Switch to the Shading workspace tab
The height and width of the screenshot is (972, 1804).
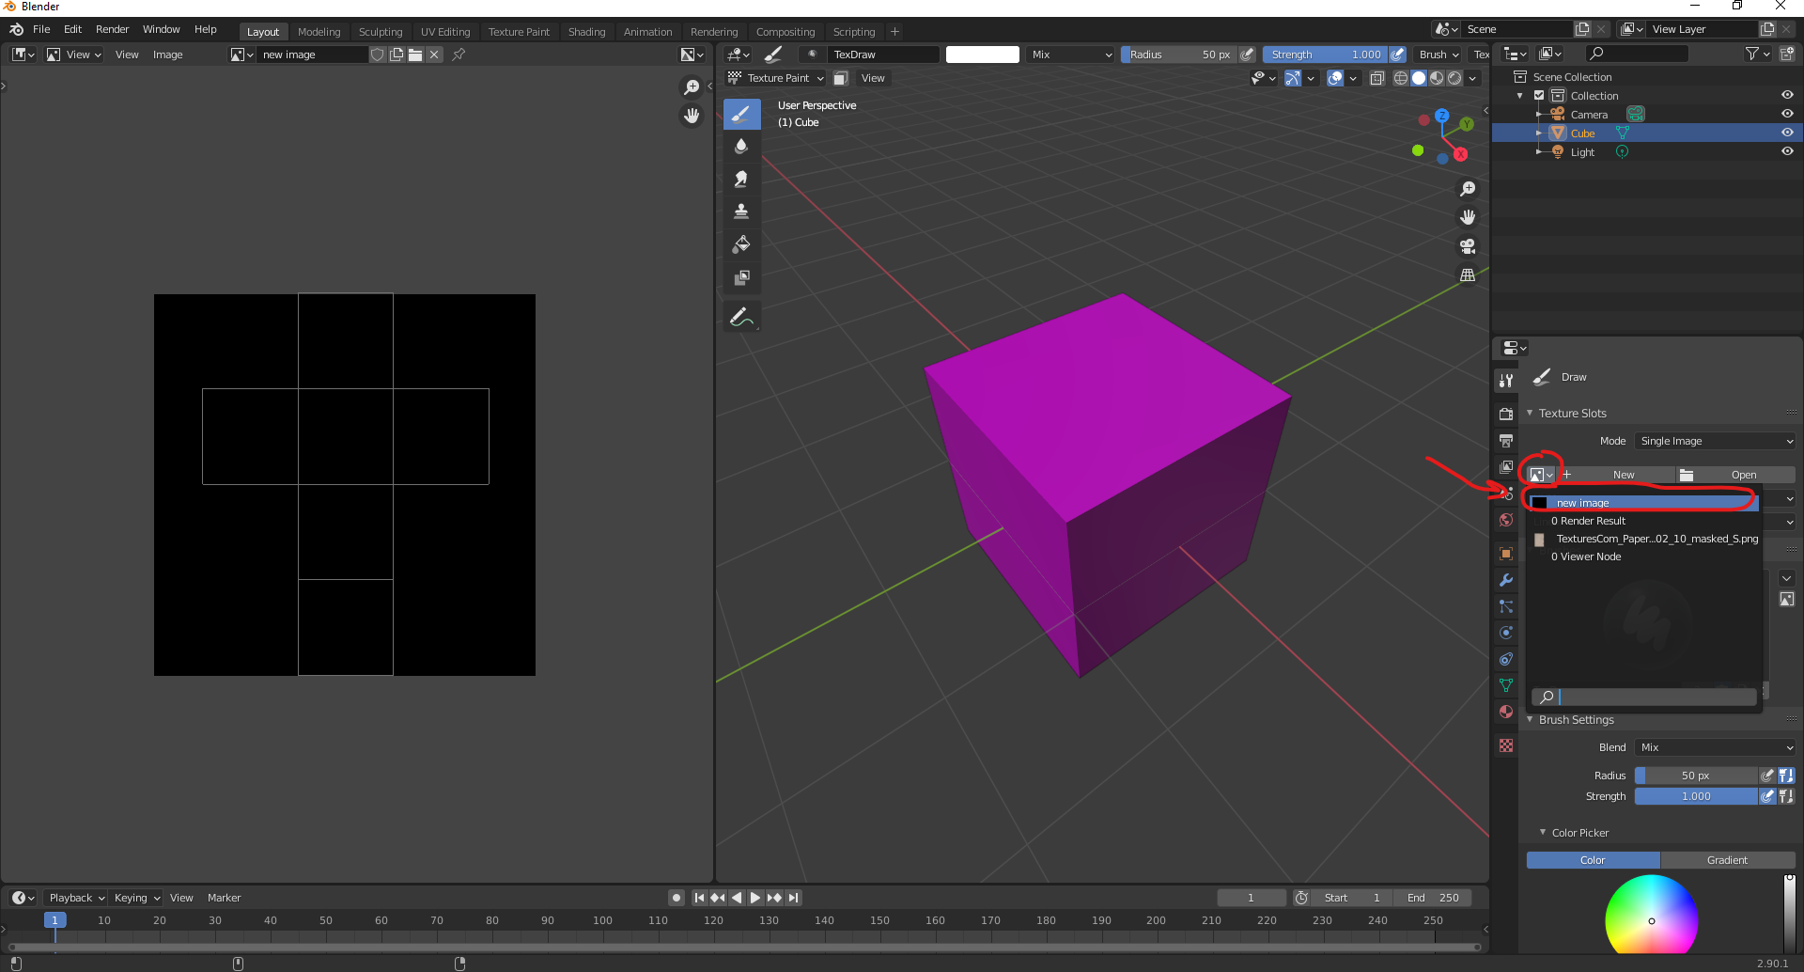(x=586, y=31)
